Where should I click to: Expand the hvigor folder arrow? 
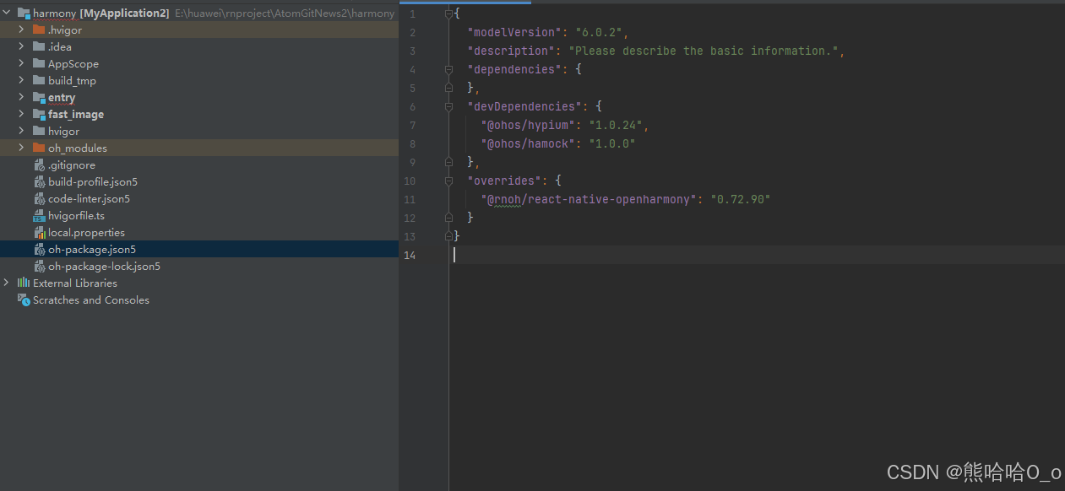point(22,131)
